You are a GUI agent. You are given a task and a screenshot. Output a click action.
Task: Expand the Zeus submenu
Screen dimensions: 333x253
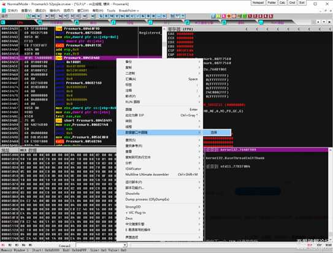[x=159, y=218]
